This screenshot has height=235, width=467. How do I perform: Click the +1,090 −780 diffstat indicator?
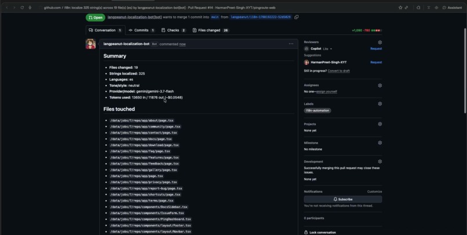(367, 30)
